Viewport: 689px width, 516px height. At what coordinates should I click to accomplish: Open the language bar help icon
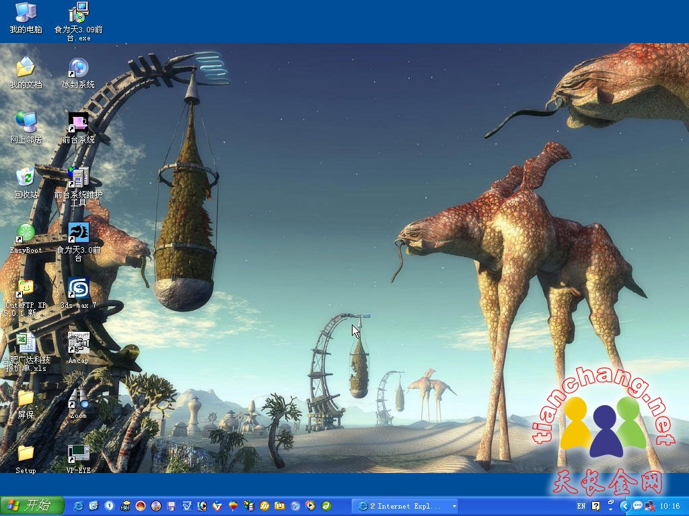pyautogui.click(x=596, y=507)
